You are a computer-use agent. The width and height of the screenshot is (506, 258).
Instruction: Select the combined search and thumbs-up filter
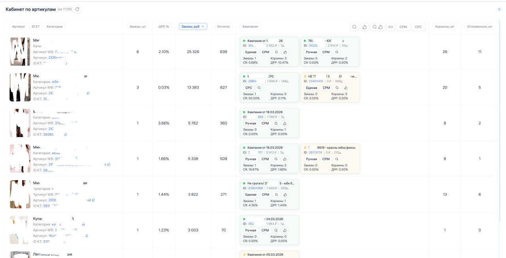[378, 27]
